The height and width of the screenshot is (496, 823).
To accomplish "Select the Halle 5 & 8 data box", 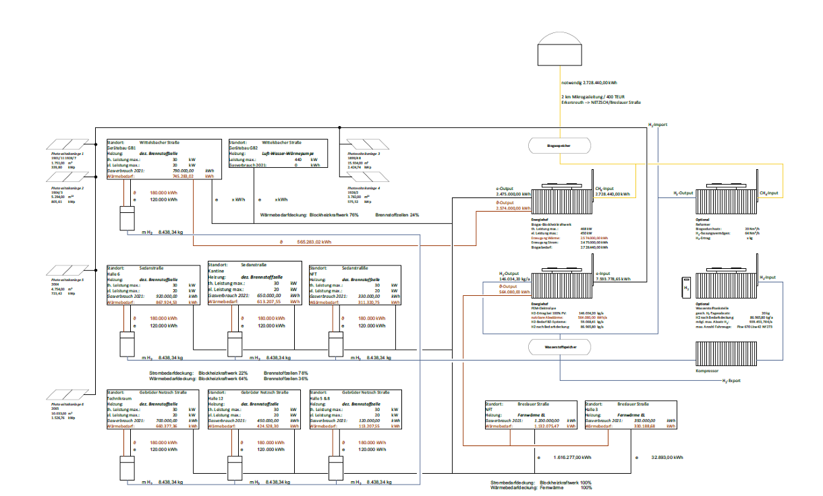I will (355, 409).
